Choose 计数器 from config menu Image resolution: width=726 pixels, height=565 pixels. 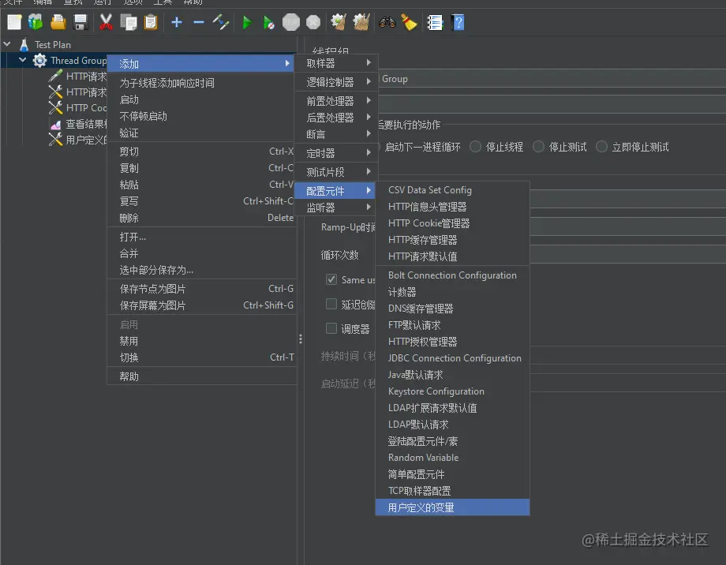coord(452,292)
